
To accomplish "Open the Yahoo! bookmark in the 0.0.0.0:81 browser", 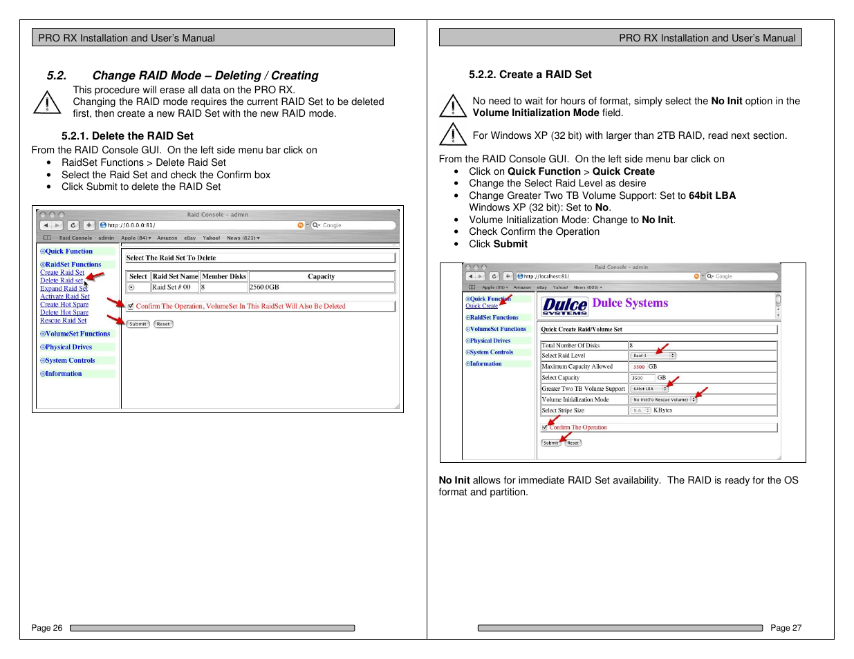I will tap(212, 238).
